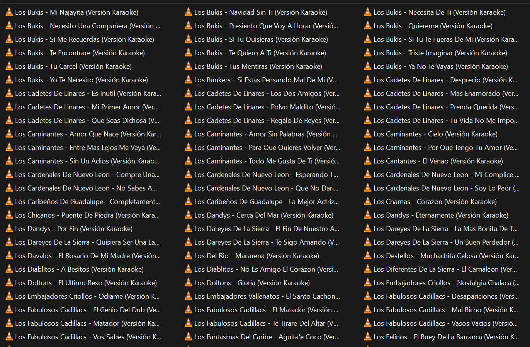
Task: Select Los Chicanos - Puente De Piedra file
Action: [87, 215]
